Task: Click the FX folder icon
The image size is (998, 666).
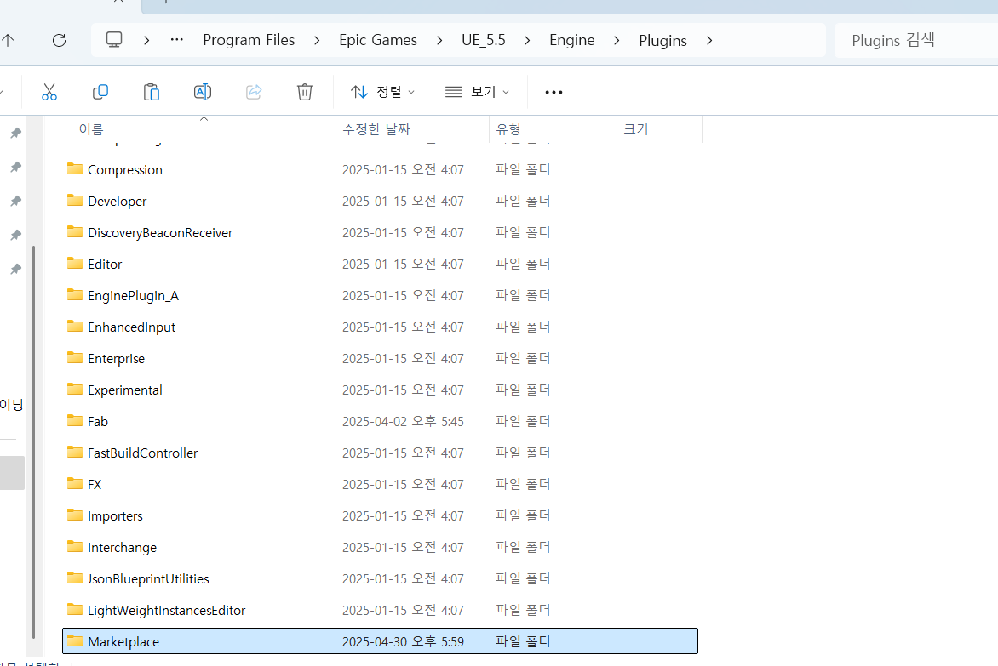Action: (75, 484)
